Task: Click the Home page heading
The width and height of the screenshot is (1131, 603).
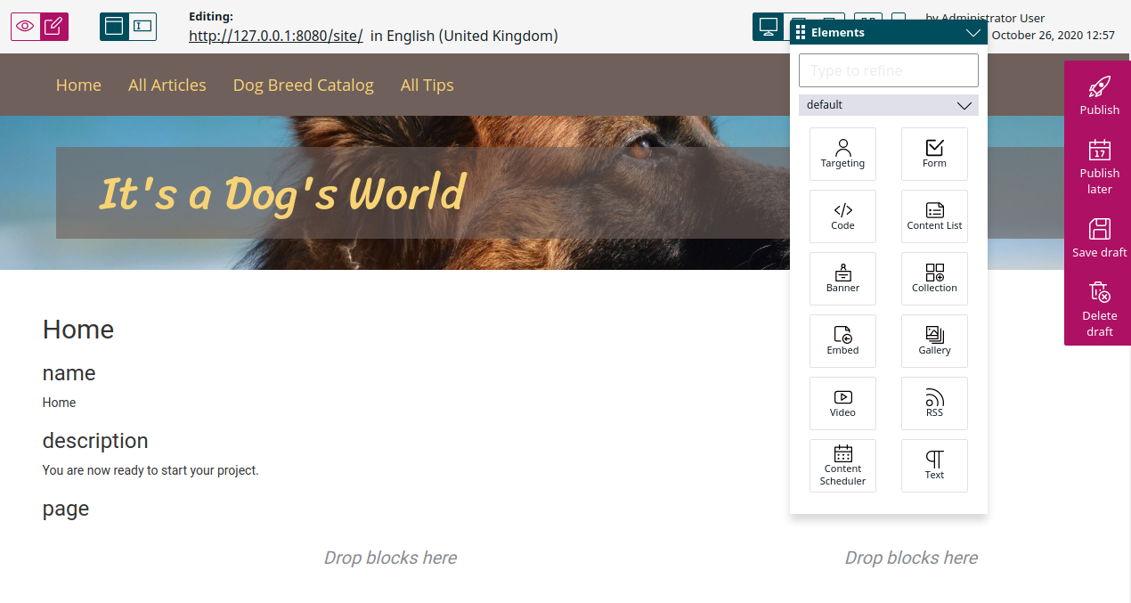Action: pos(78,330)
